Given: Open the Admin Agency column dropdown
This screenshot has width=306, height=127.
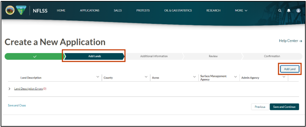Looking at the screenshot, I should pos(284,77).
